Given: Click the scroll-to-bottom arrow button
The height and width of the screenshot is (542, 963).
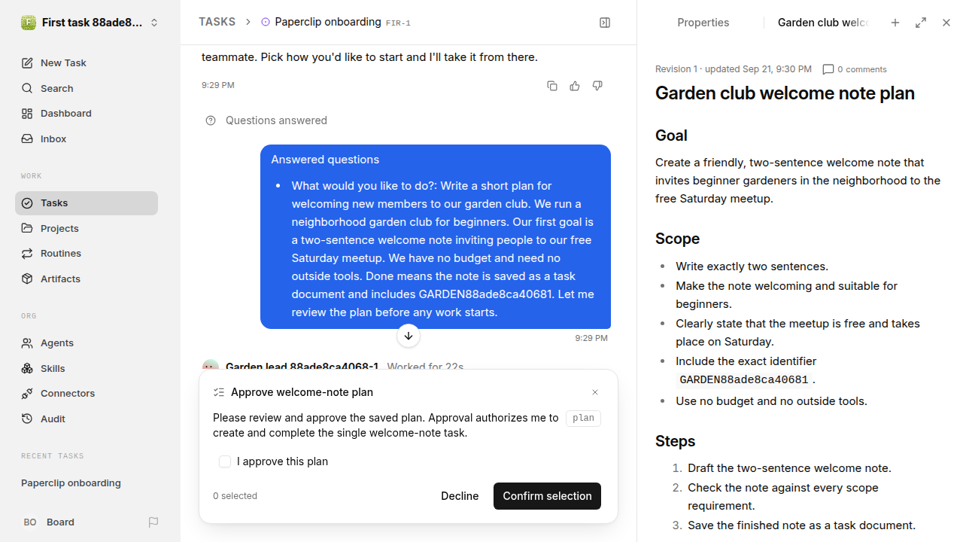Looking at the screenshot, I should click(x=409, y=336).
